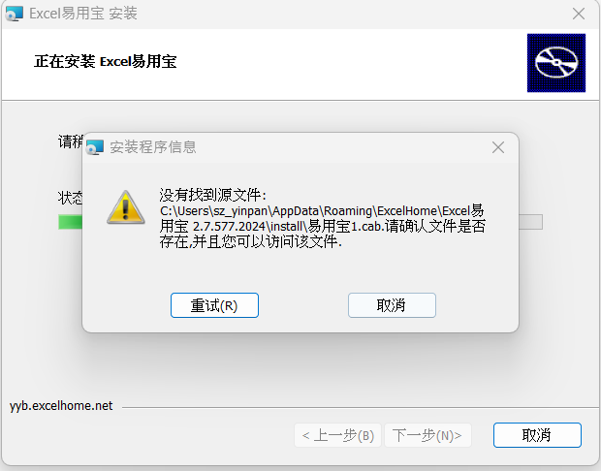Click the heading 正在安装 Excel易用宝
This screenshot has height=471, width=601.
tap(106, 62)
